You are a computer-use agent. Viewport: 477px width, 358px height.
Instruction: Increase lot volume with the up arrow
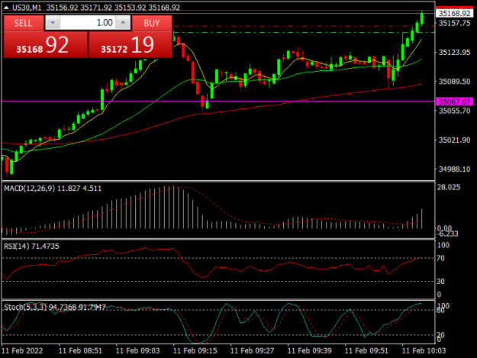(123, 23)
